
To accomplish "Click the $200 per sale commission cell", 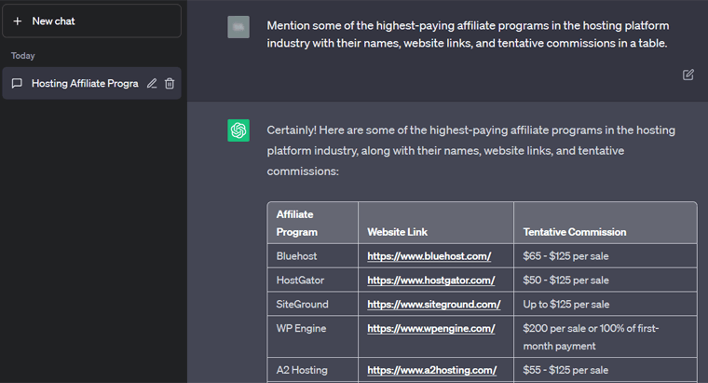I will 605,336.
